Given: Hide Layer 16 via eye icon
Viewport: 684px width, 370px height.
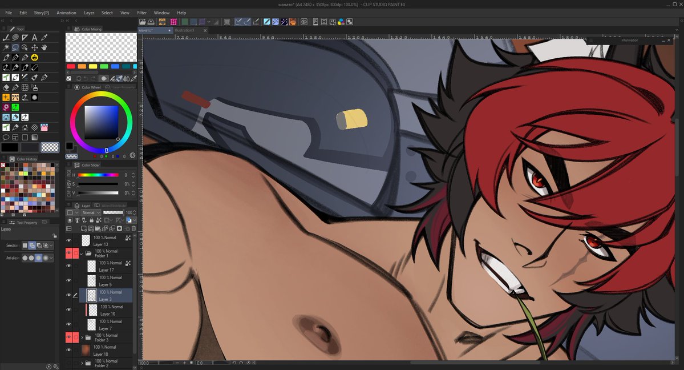Looking at the screenshot, I should click(x=68, y=309).
